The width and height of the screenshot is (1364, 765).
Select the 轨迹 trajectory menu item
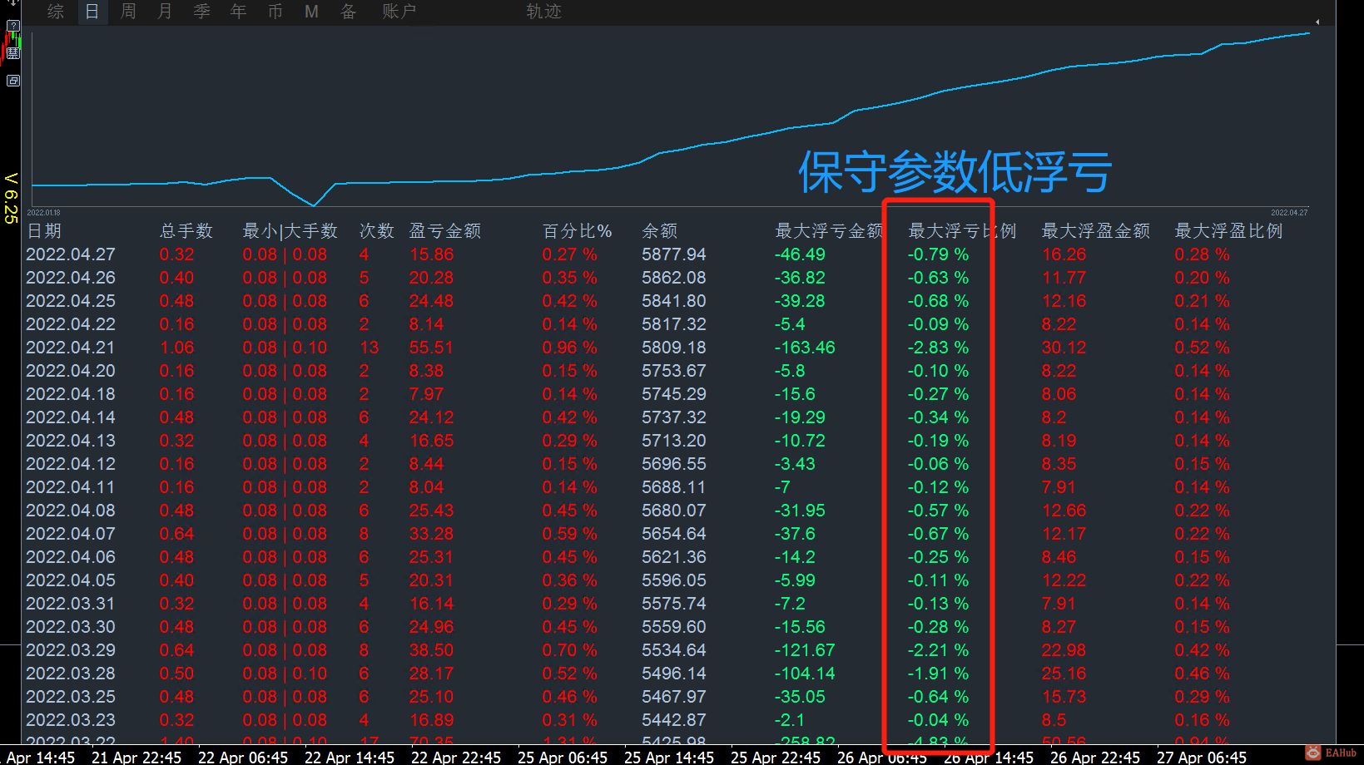pos(543,12)
